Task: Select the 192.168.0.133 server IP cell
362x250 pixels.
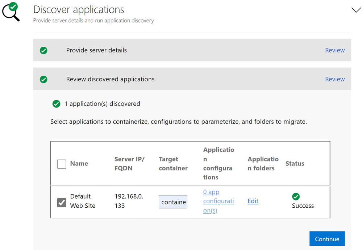Action: pyautogui.click(x=129, y=201)
